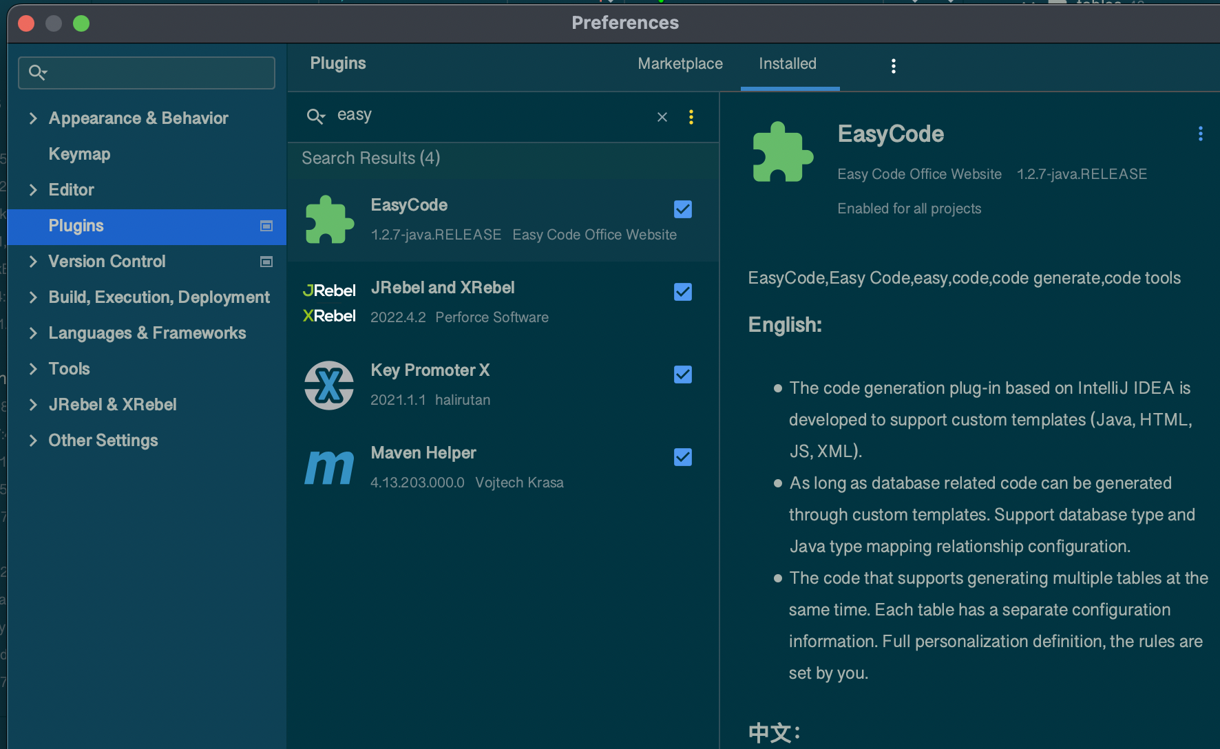Expand Build, Execution, Deployment node
The height and width of the screenshot is (749, 1220).
click(x=33, y=297)
